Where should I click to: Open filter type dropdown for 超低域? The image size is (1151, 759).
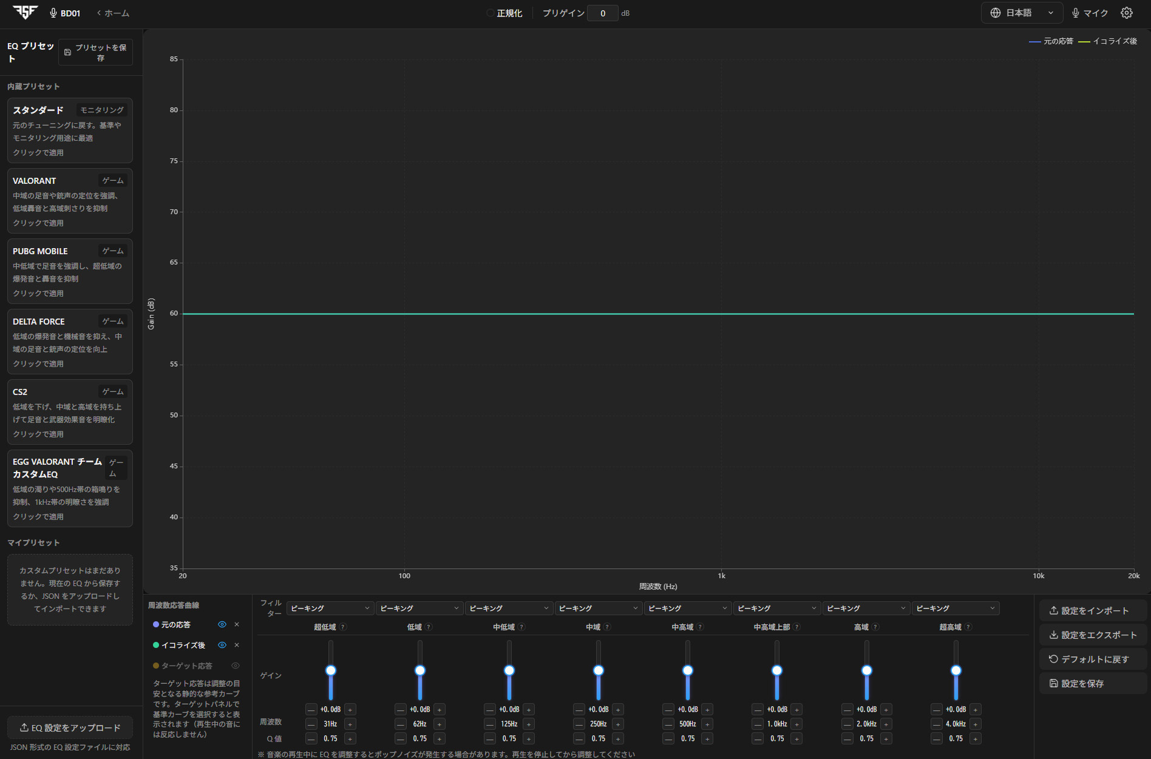[x=330, y=608]
